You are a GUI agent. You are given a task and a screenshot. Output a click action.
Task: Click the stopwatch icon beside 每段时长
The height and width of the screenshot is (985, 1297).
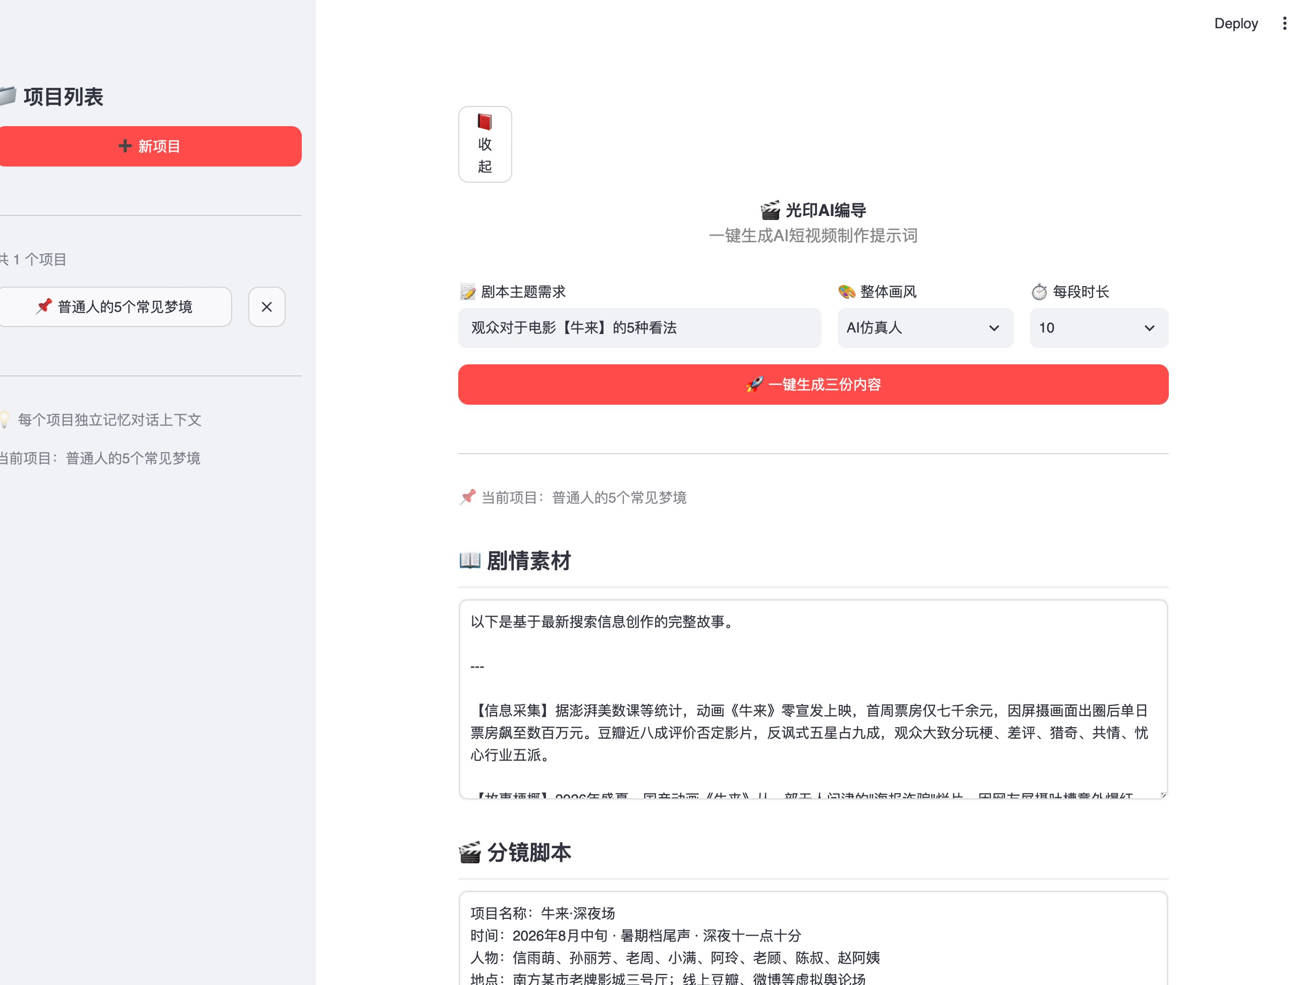1039,291
